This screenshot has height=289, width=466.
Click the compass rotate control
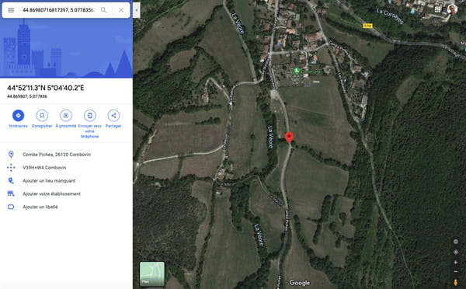pos(456,242)
